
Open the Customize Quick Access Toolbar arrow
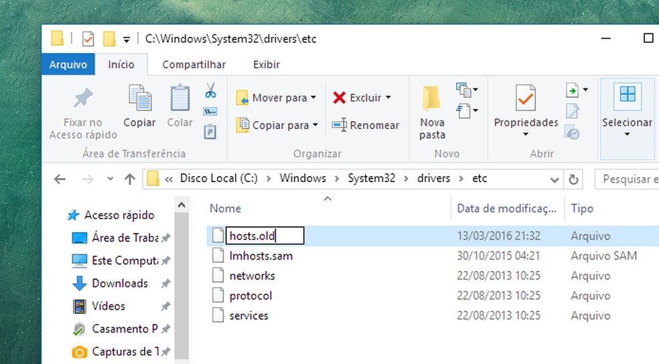(x=127, y=40)
